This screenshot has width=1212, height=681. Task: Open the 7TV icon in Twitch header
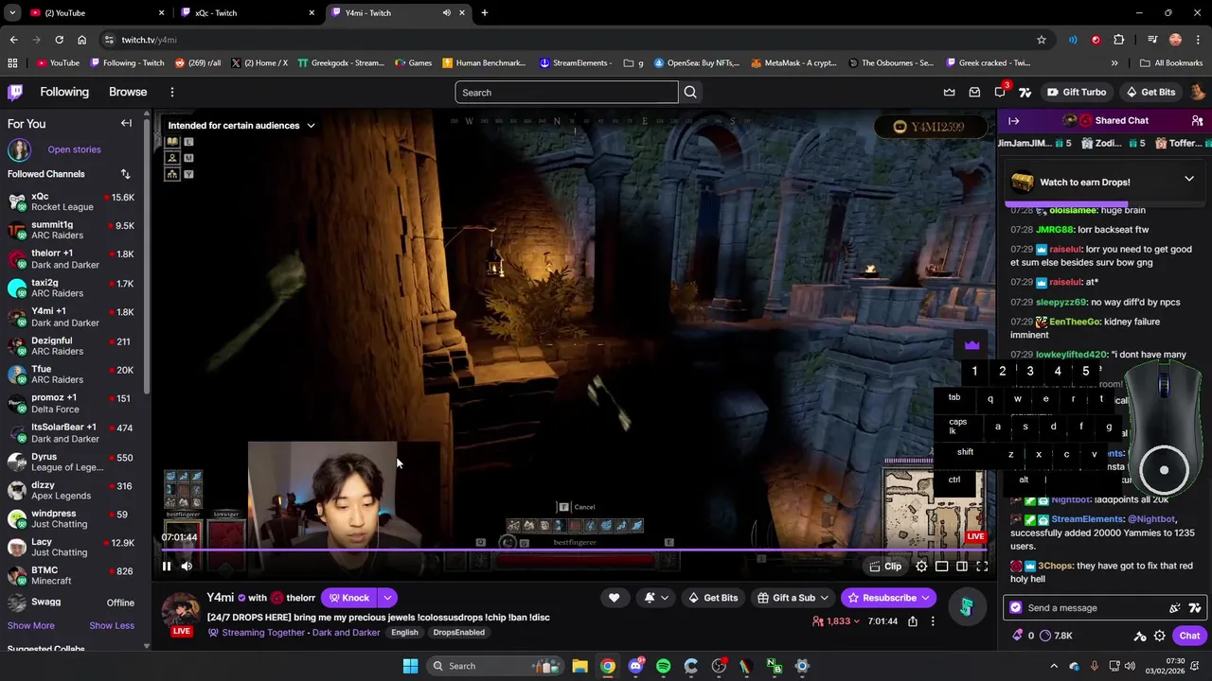[1025, 92]
